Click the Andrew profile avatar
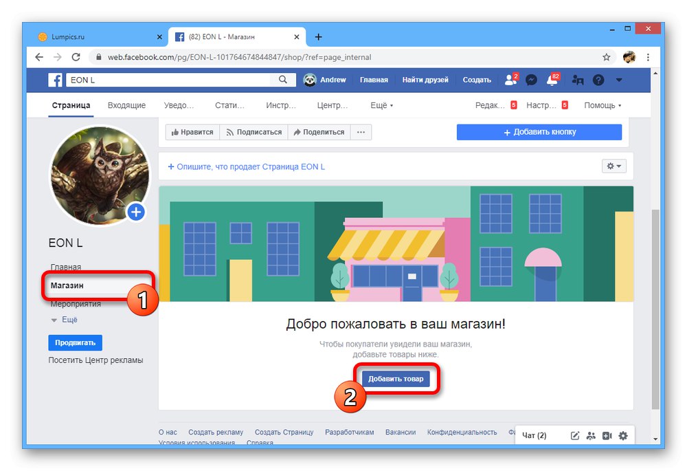Image resolution: width=687 pixels, height=471 pixels. point(310,80)
